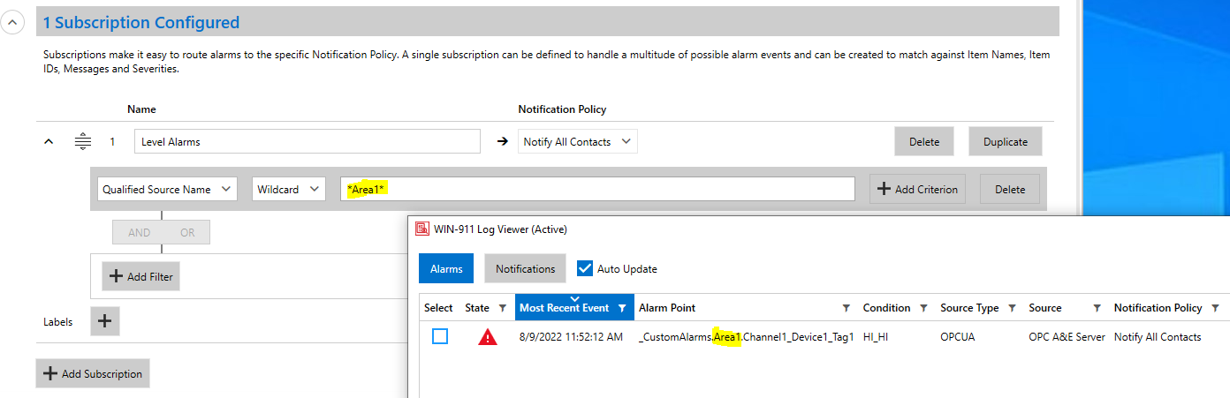Viewport: 1230px width, 398px height.
Task: Click the Source Type column header
Action: [969, 308]
